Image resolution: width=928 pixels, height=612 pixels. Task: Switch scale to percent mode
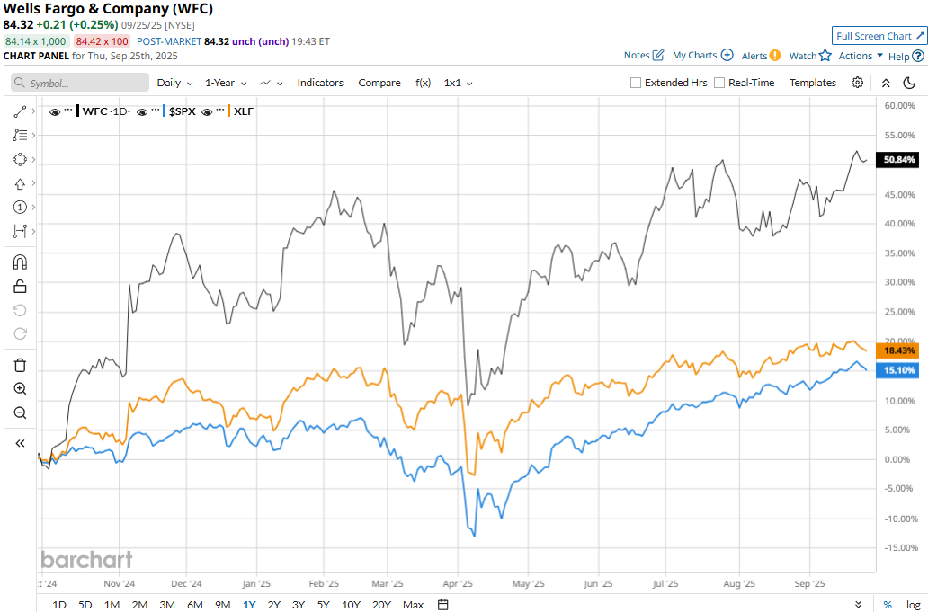coord(888,604)
